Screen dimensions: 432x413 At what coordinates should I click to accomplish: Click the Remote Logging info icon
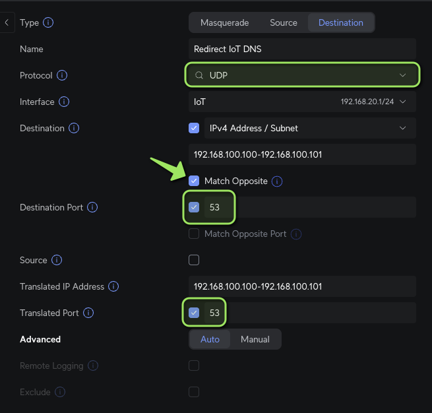click(x=93, y=365)
